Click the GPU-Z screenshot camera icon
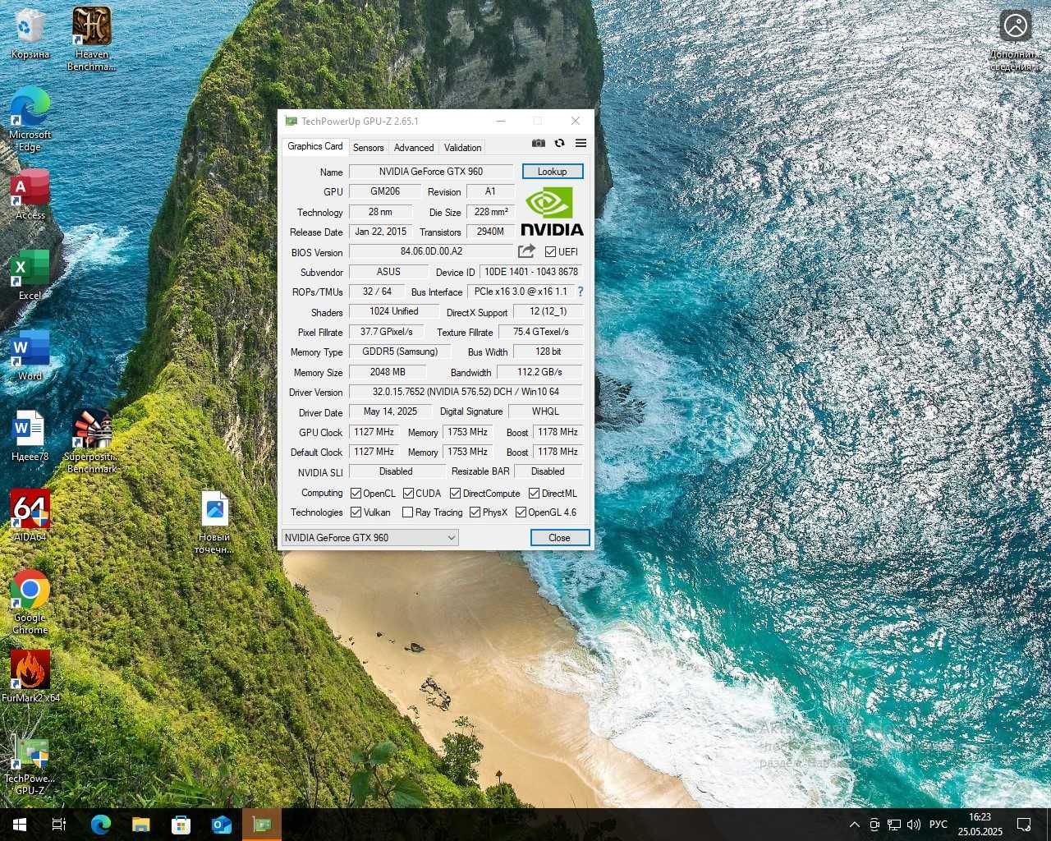Viewport: 1051px width, 841px height. (x=539, y=143)
